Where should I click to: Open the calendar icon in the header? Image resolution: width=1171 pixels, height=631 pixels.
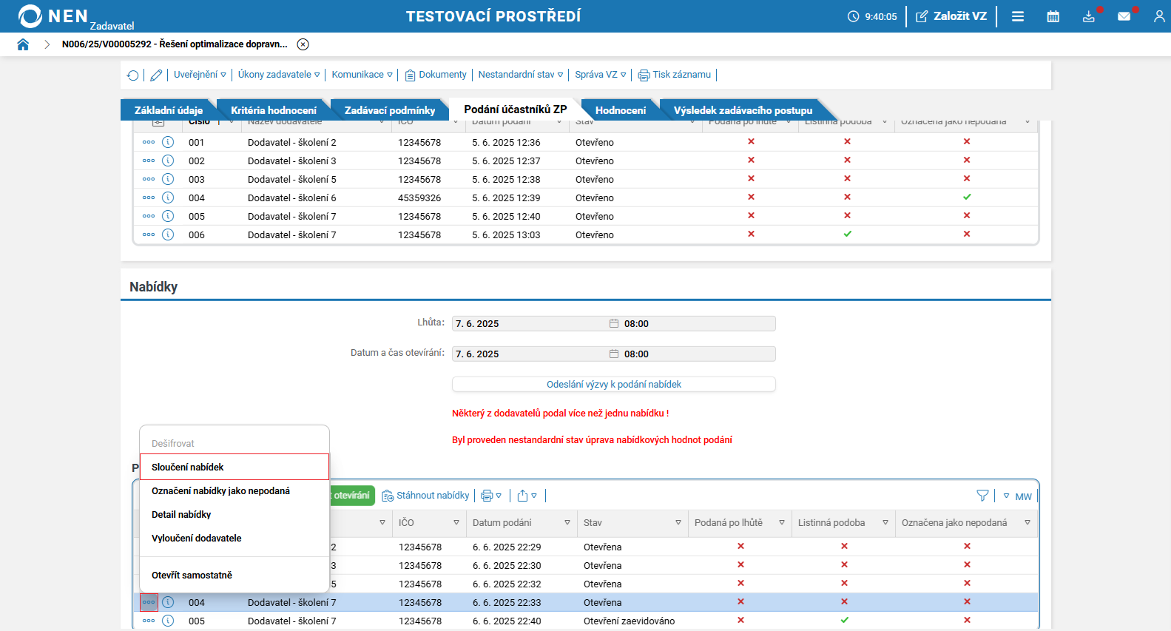point(1053,16)
